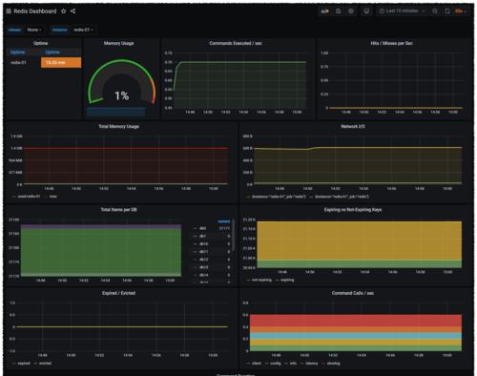The width and height of the screenshot is (477, 376).
Task: Click the red max line in Total Memory chart
Action: coord(126,148)
